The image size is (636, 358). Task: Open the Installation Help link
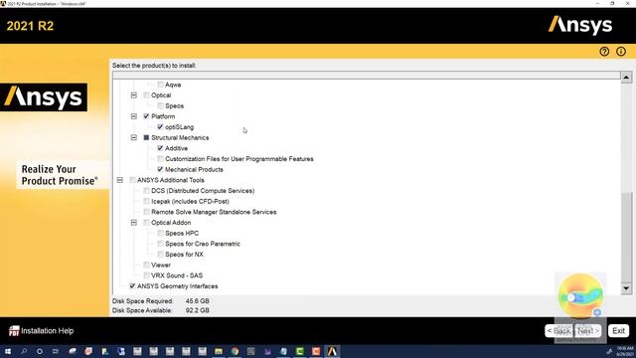click(x=48, y=331)
